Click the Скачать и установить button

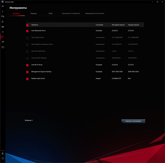[x=133, y=121]
